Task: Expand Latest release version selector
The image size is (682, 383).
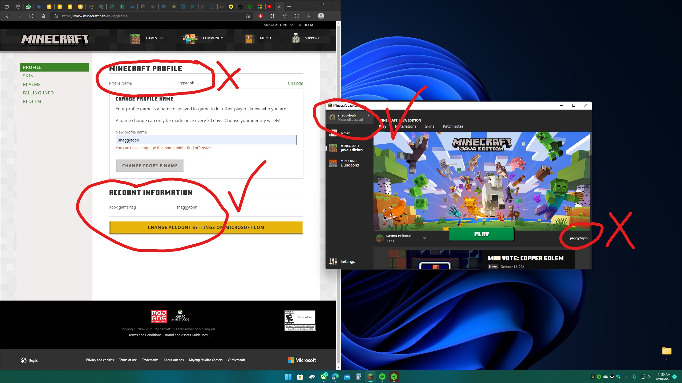Action: tap(424, 238)
